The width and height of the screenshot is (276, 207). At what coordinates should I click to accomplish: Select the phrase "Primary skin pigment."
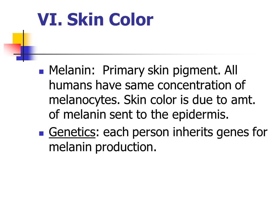coord(161,71)
